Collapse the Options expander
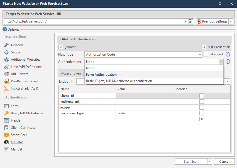 click(x=5, y=29)
